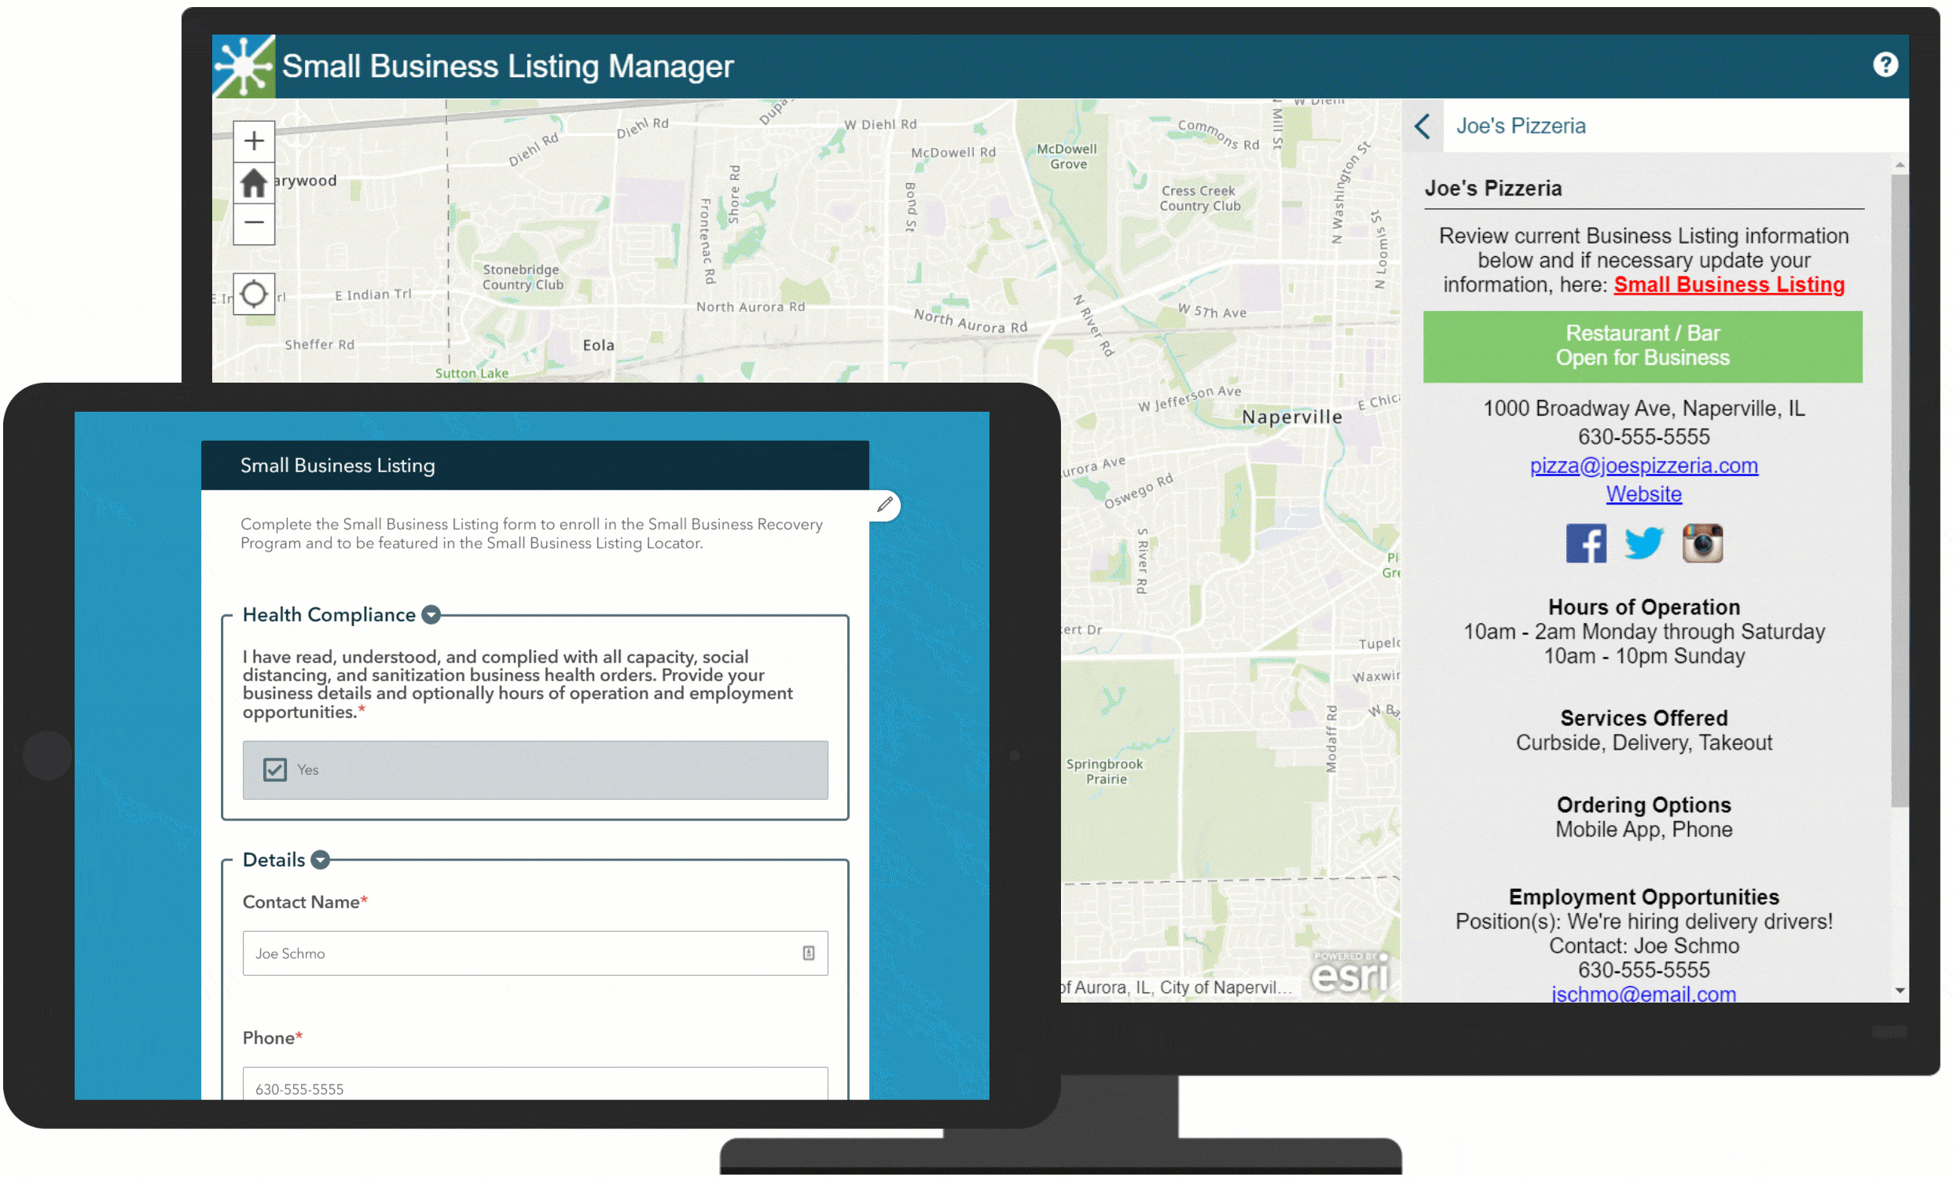Collapse the Health Compliance section
Viewport: 1953px width, 1177px height.
pyautogui.click(x=431, y=615)
